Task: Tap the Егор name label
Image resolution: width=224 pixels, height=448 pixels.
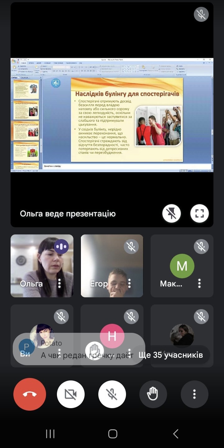Action: point(99,284)
